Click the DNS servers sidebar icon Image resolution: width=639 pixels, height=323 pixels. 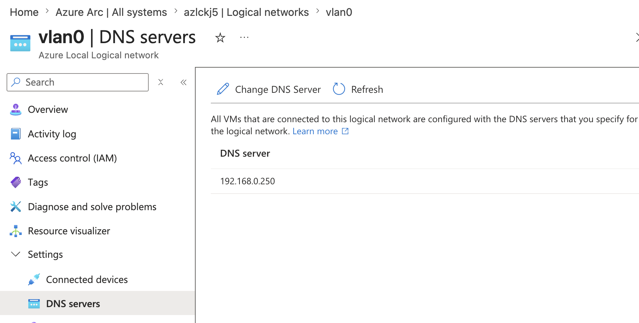click(34, 304)
